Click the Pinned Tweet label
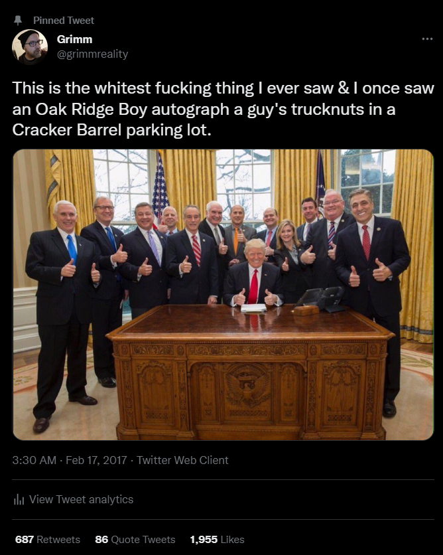The width and height of the screenshot is (443, 555). [64, 21]
